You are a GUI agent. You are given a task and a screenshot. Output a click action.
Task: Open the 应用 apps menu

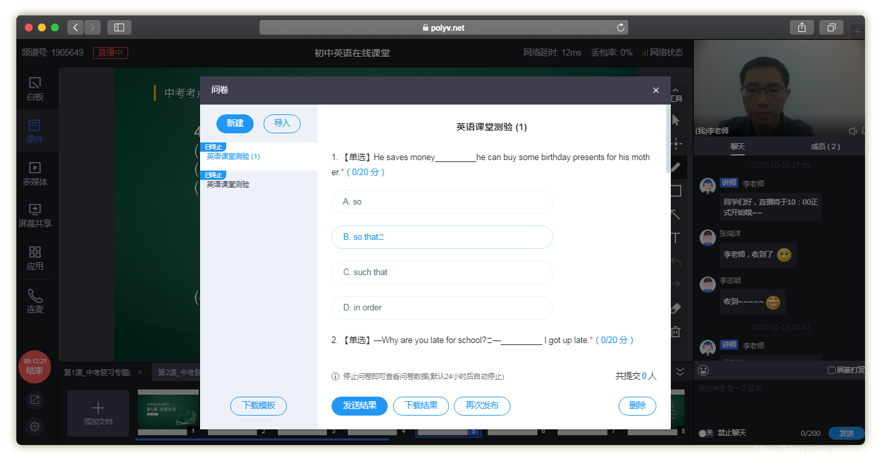pos(35,257)
